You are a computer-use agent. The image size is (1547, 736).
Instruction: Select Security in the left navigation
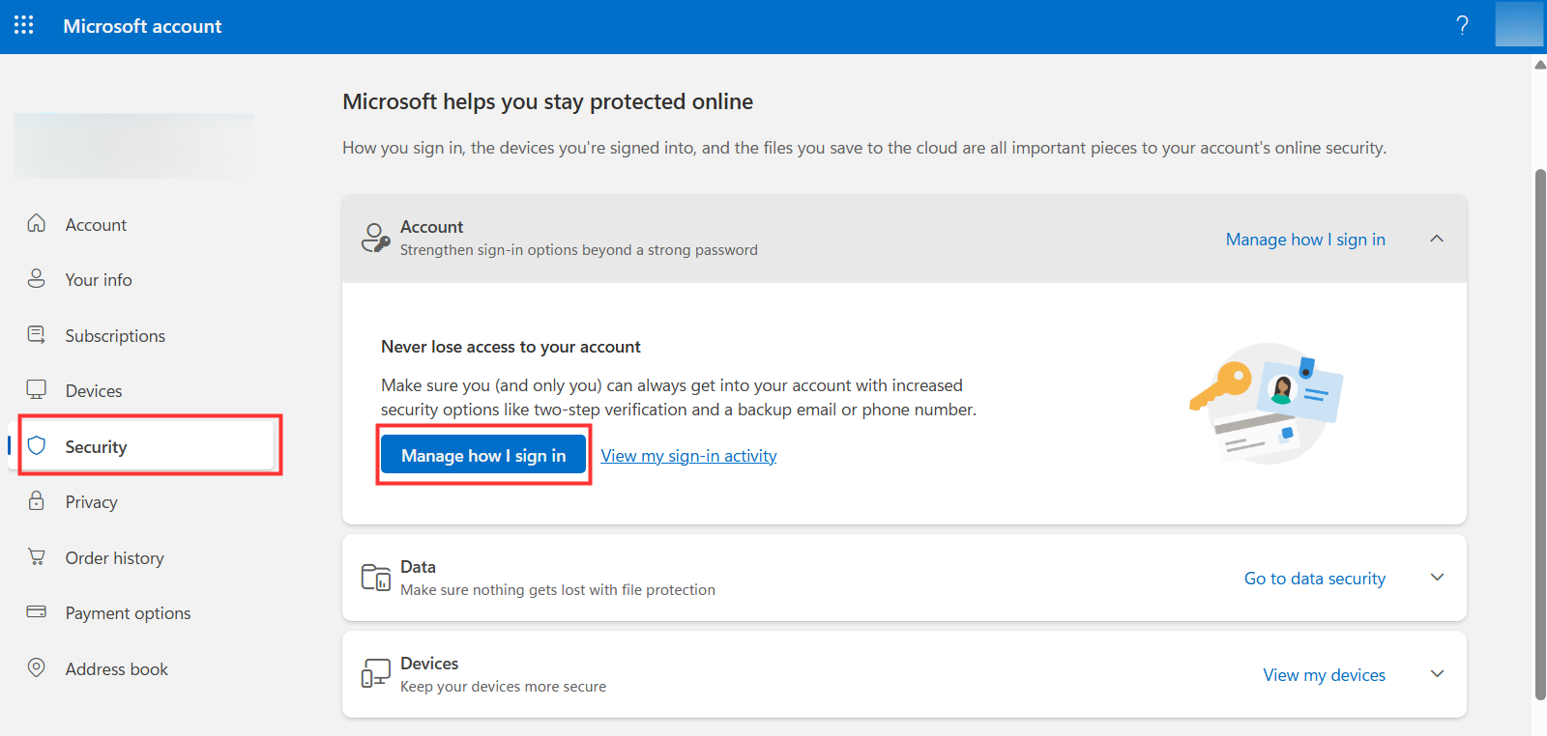(x=96, y=446)
